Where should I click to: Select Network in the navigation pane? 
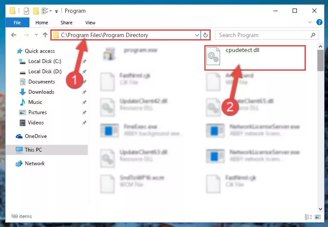point(35,163)
